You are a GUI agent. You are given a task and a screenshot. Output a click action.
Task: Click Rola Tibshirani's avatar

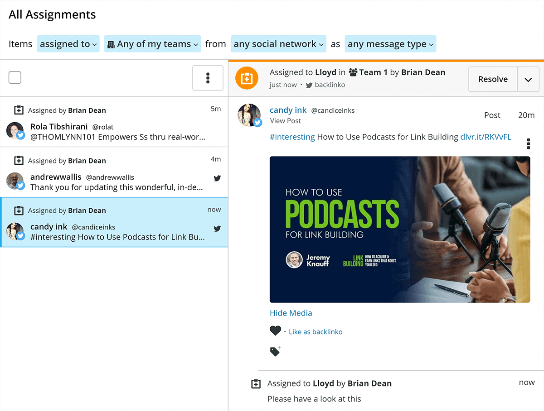coord(16,131)
